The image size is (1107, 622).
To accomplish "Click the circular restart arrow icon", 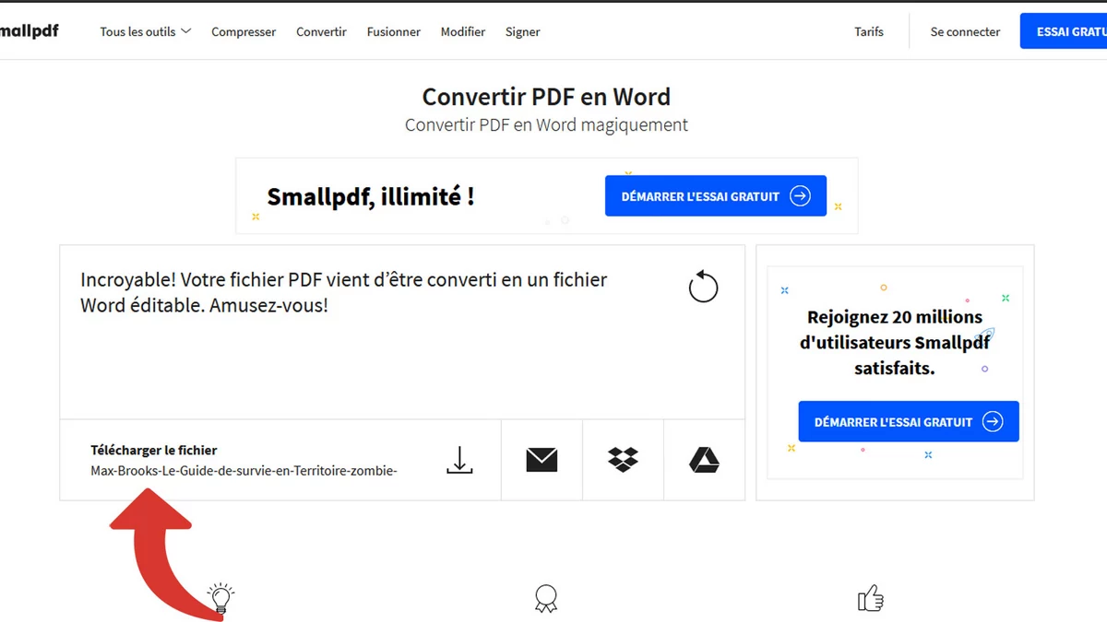I will click(703, 287).
